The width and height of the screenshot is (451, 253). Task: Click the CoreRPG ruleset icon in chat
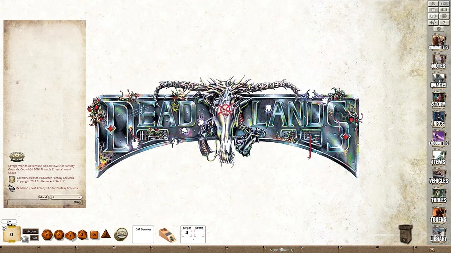[x=12, y=179]
